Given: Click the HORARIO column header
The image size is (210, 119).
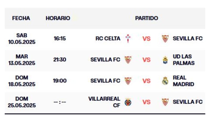Looking at the screenshot, I should tap(58, 18).
